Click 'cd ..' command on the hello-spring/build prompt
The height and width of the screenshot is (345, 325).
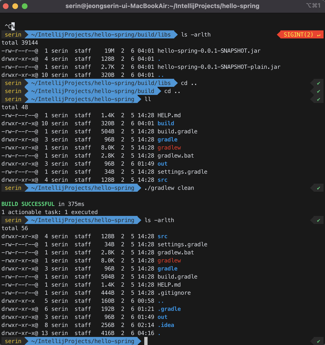click(x=172, y=91)
